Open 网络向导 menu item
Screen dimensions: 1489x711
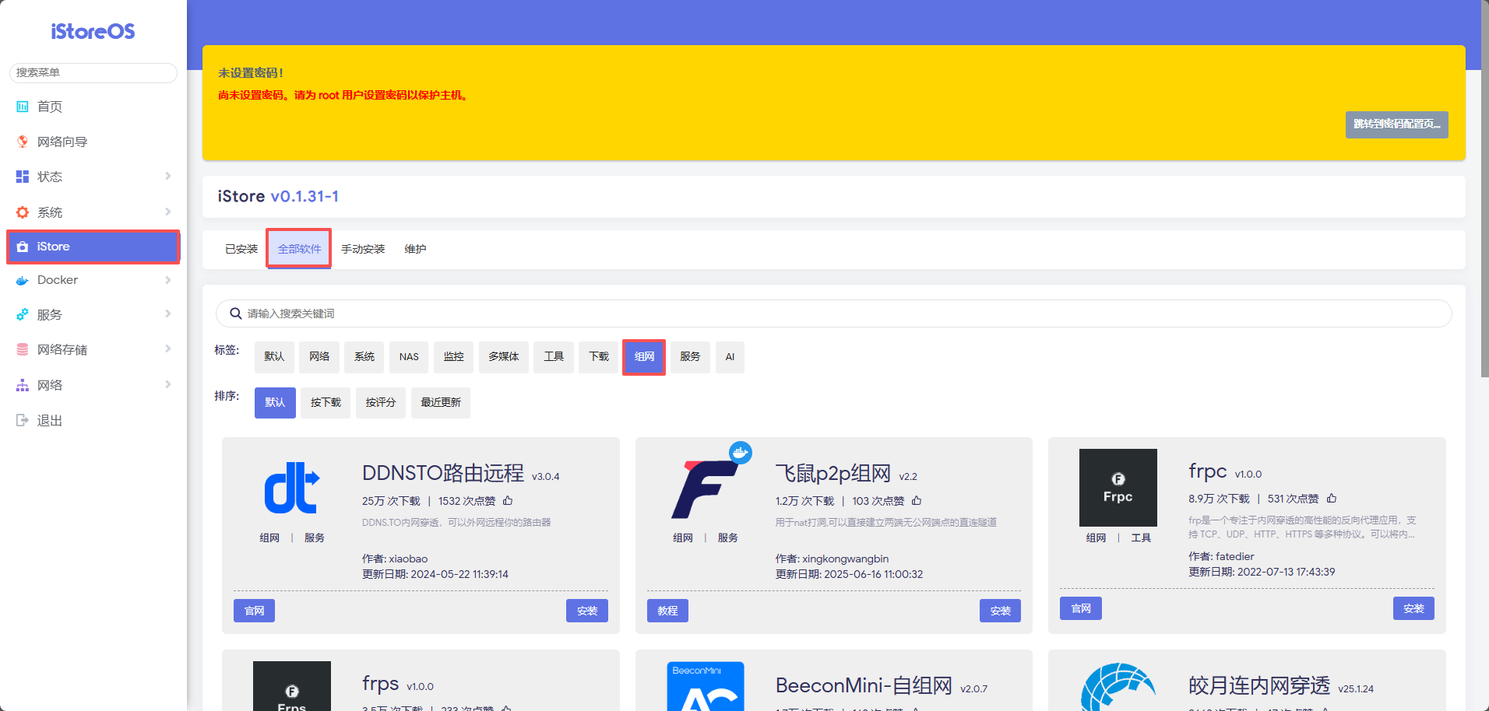point(93,142)
